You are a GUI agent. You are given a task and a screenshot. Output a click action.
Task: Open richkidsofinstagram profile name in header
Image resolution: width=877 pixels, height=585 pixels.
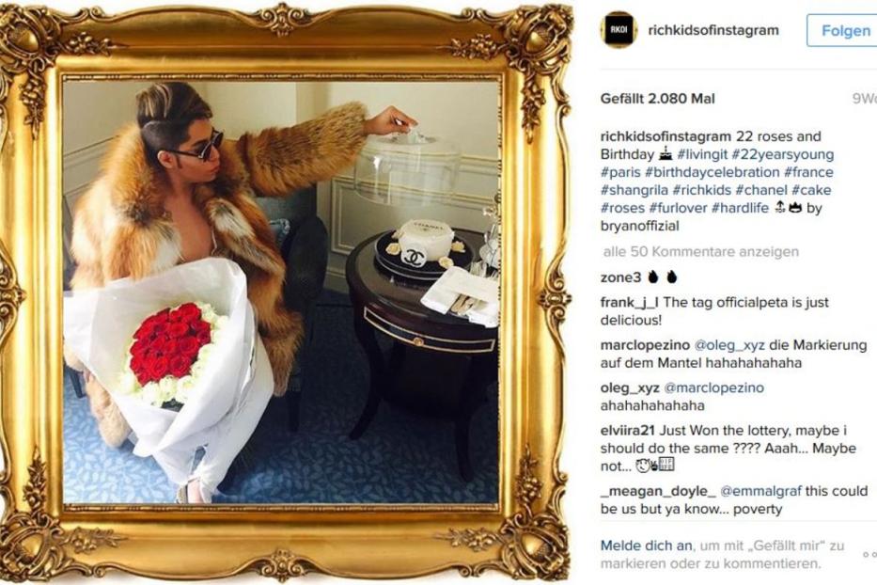coord(713,30)
